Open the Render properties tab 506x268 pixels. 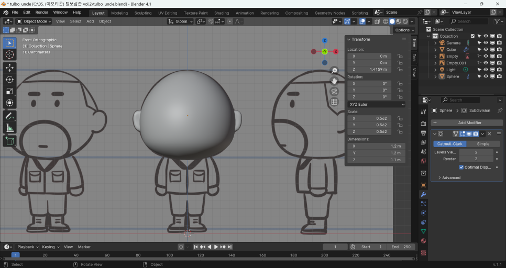tap(423, 124)
